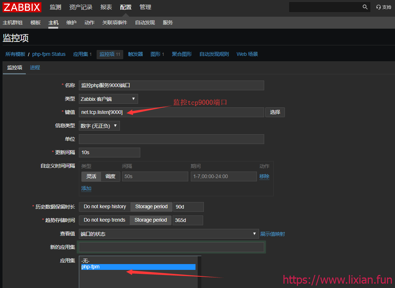
Task: Select Do not keep history
Action: pos(105,206)
